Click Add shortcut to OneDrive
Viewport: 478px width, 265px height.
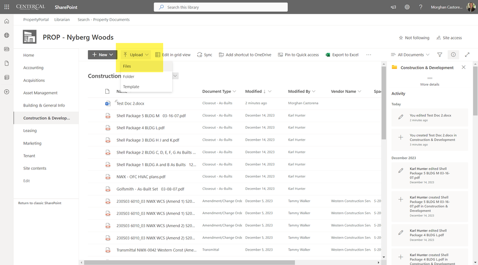pos(245,55)
